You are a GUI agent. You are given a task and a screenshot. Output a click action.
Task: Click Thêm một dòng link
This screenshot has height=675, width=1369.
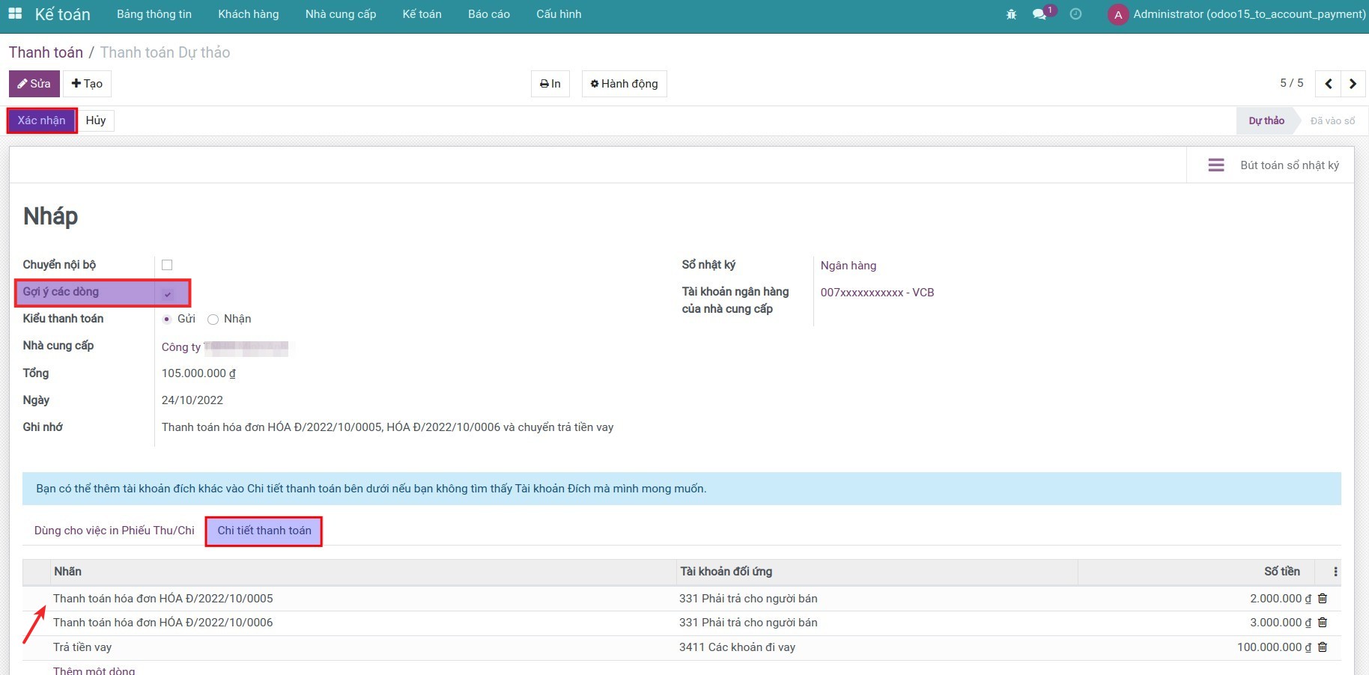click(94, 671)
